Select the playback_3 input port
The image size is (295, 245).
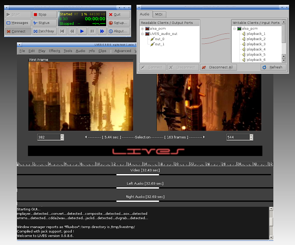point(254,44)
